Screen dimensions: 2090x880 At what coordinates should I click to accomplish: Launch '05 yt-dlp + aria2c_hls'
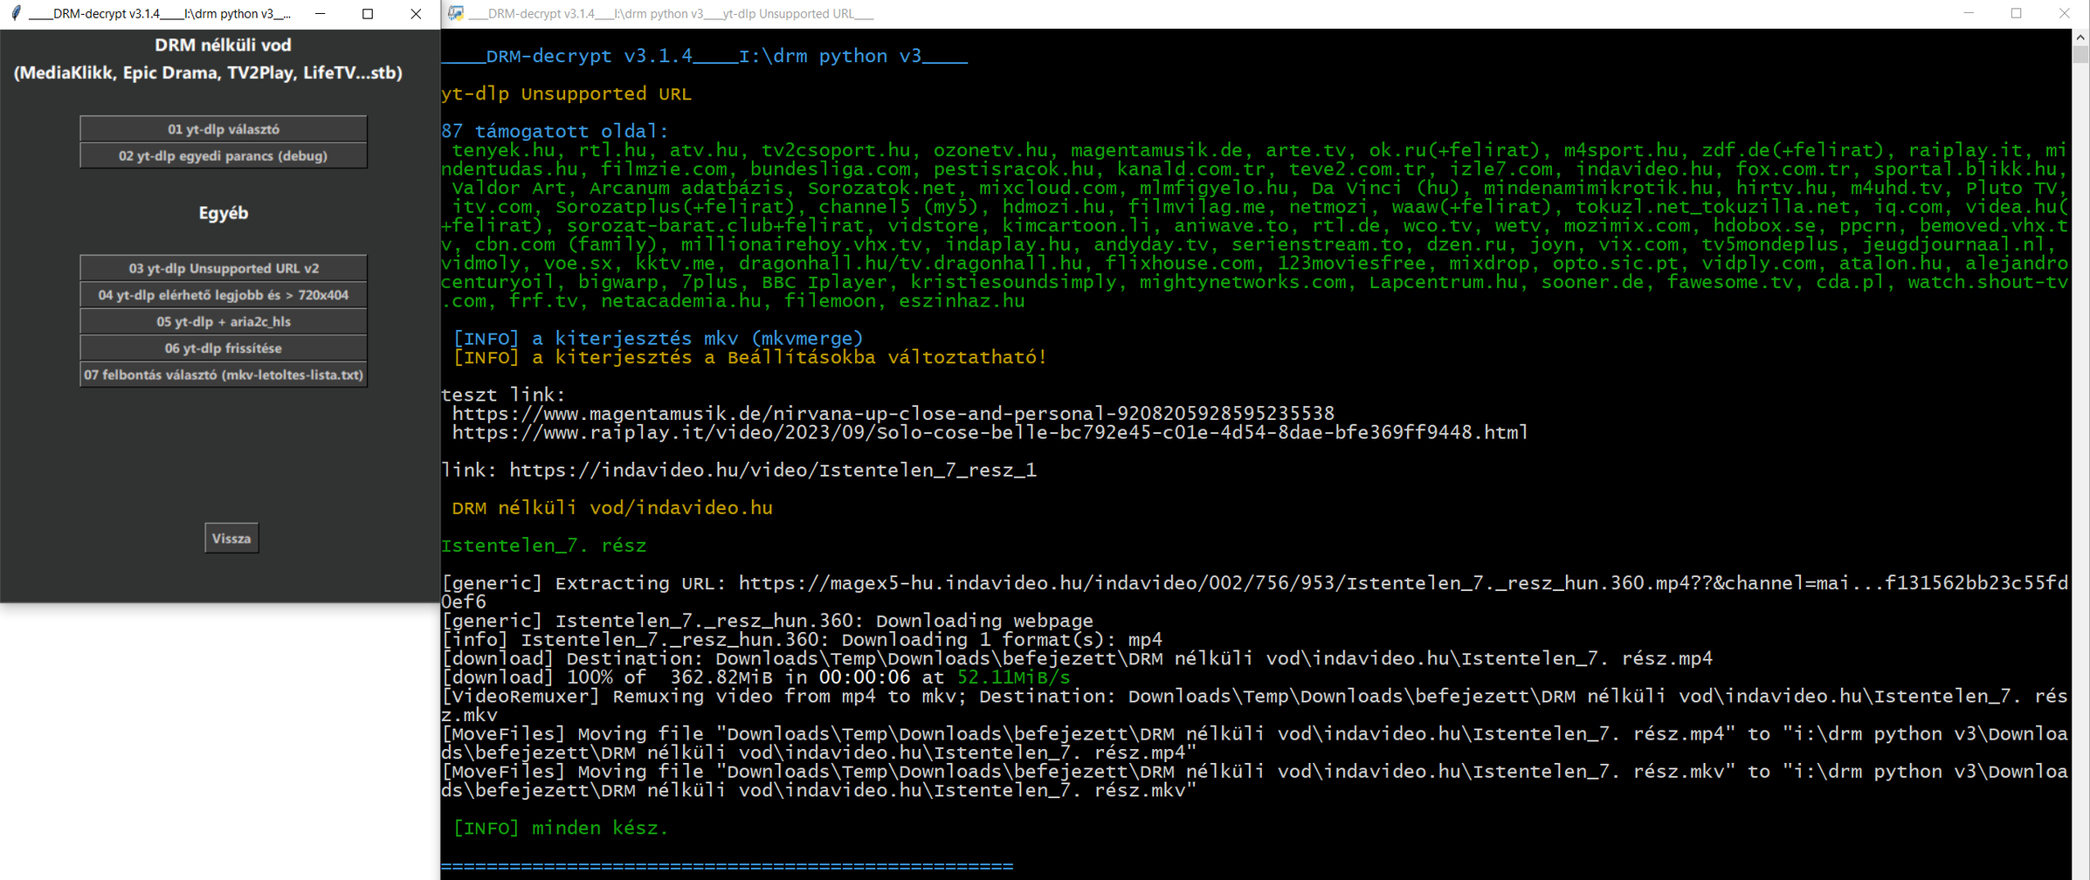pyautogui.click(x=223, y=321)
